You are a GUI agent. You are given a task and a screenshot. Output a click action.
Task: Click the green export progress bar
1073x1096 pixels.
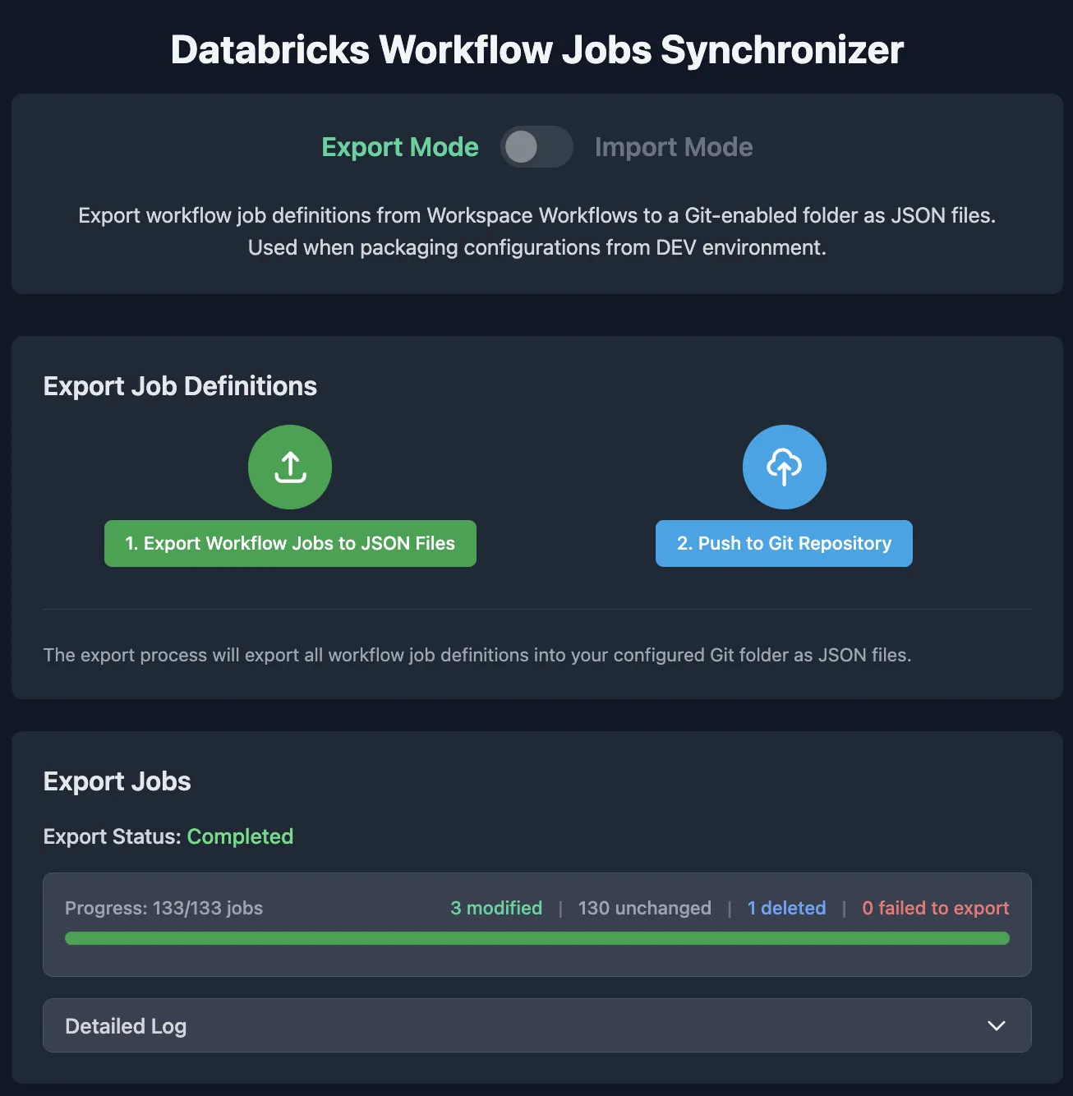click(x=537, y=938)
